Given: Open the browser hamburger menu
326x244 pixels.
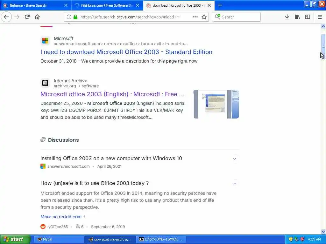Looking at the screenshot, I should point(320,17).
